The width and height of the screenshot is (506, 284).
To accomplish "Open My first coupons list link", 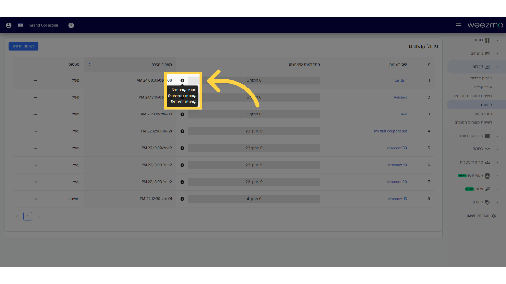I will pyautogui.click(x=390, y=131).
